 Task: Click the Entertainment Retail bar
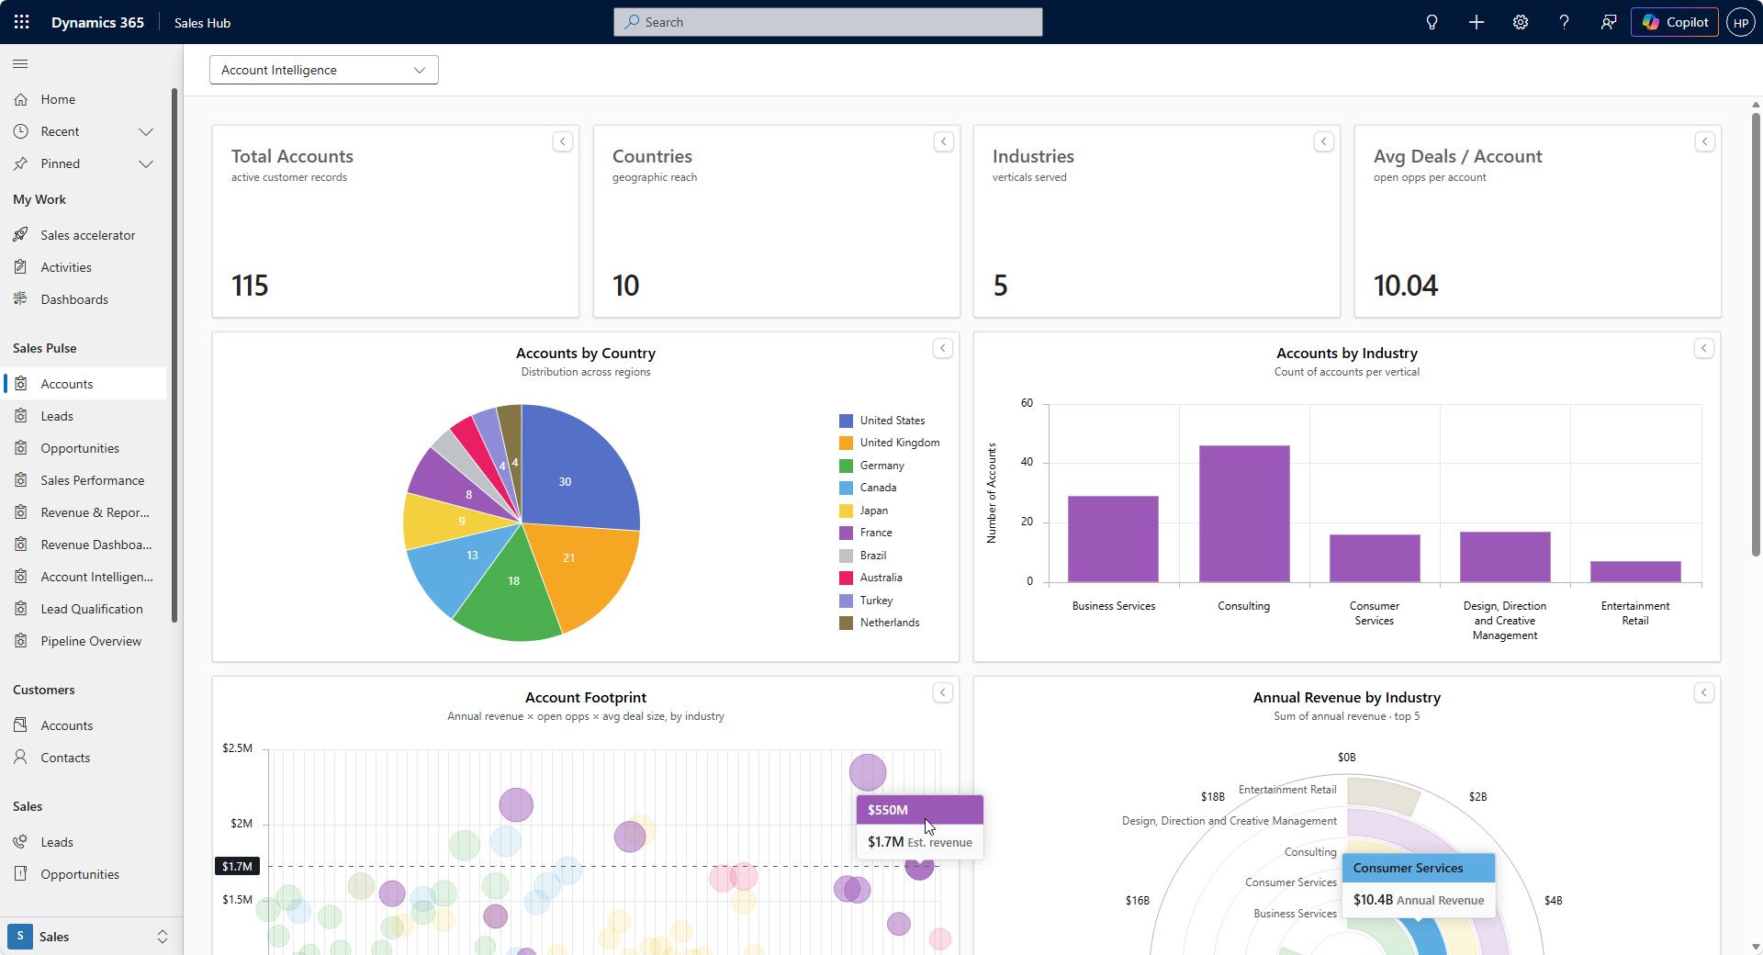(1635, 571)
